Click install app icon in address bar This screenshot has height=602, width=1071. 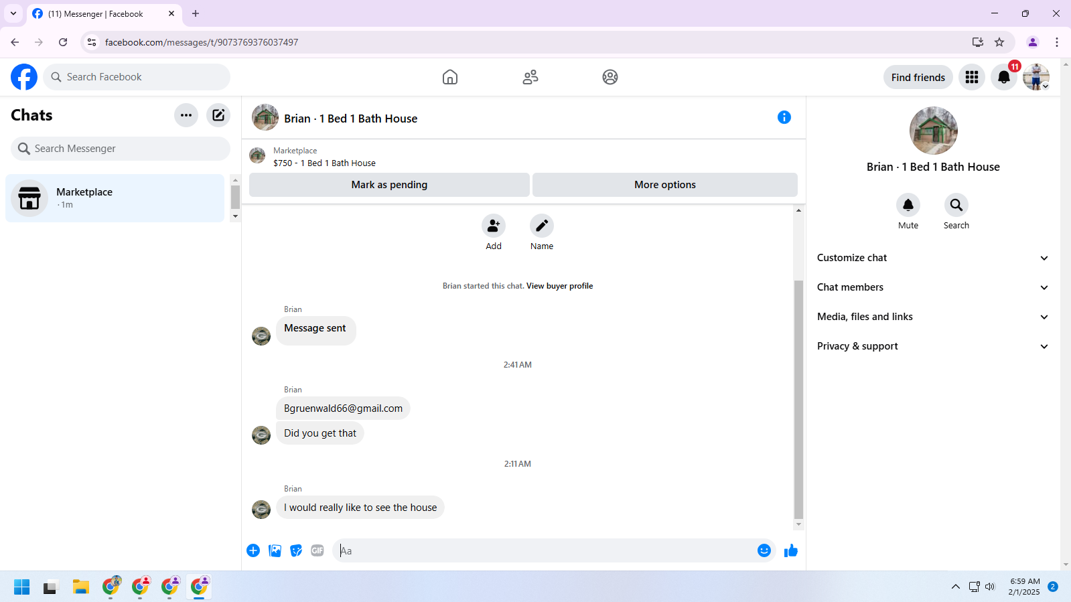(x=978, y=42)
